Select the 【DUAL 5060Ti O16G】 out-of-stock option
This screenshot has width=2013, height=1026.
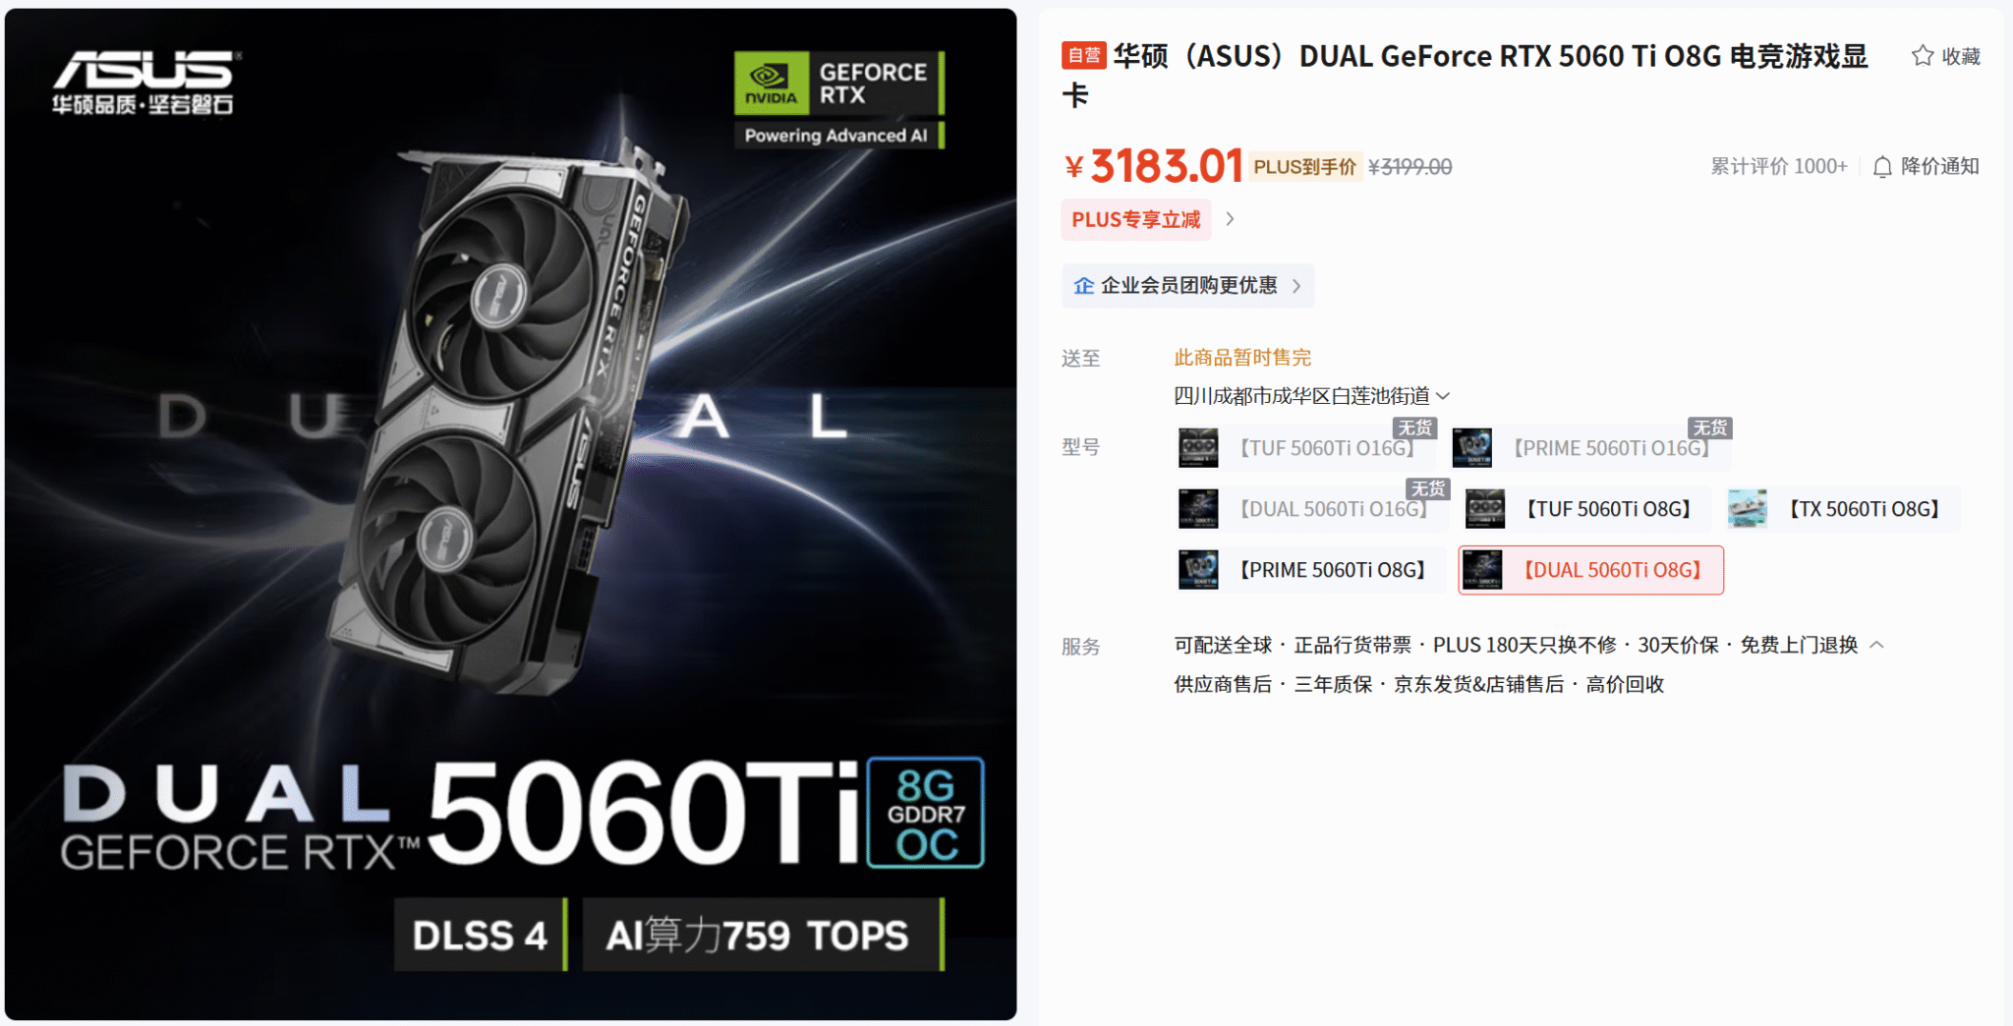[1310, 509]
